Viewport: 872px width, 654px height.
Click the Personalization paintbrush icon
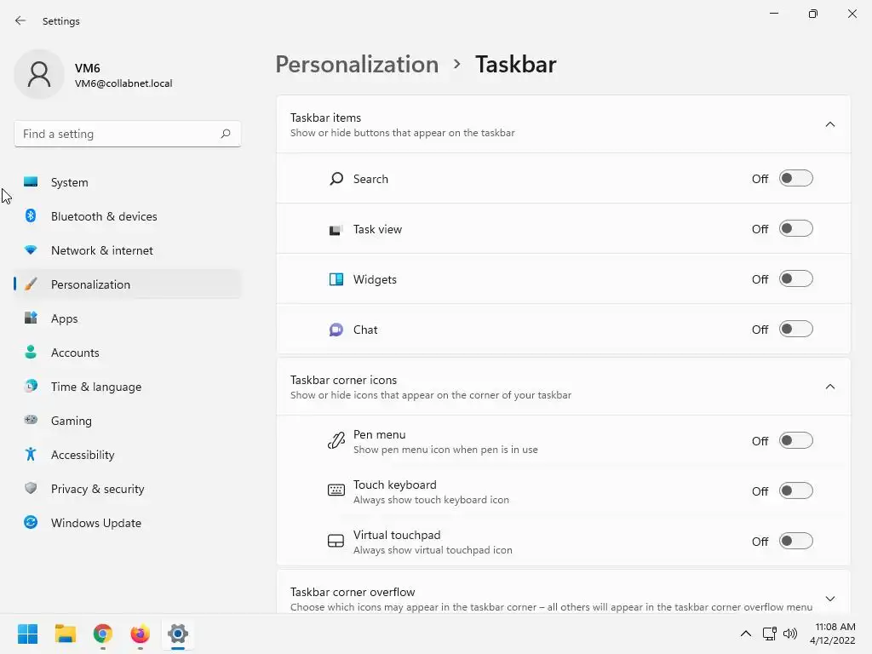pos(31,284)
